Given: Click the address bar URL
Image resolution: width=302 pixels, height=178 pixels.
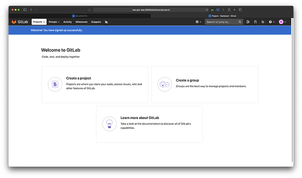Looking at the screenshot, I should click(151, 10).
